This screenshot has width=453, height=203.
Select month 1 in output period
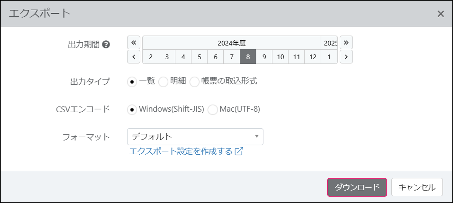pos(329,57)
